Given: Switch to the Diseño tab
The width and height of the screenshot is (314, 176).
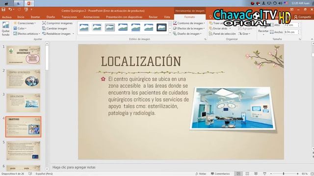Looking at the screenshot, I should point(51,17).
